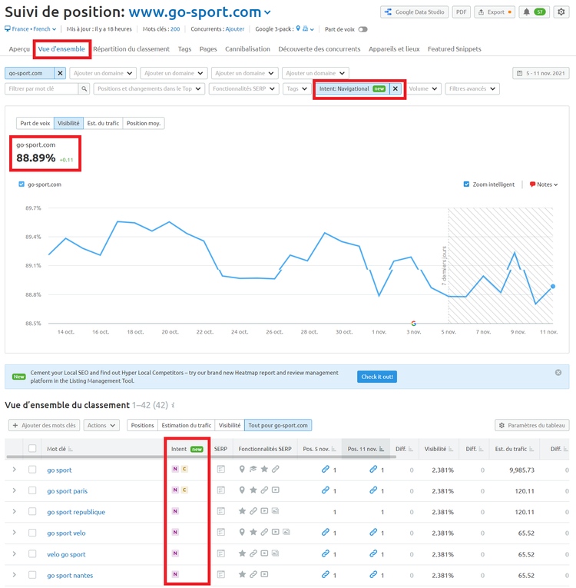576x588 pixels.
Task: Open the Actions dropdown
Action: [x=101, y=425]
